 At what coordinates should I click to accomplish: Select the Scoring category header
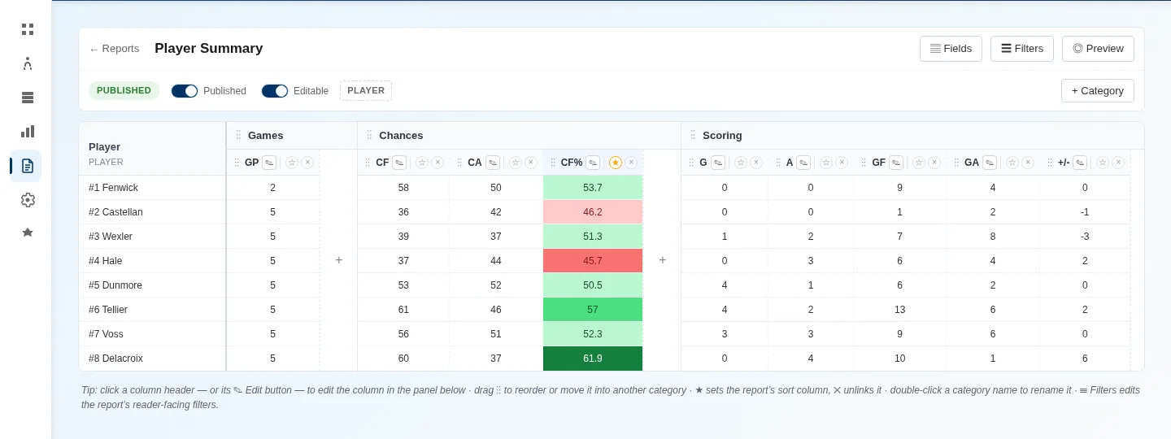tap(722, 136)
